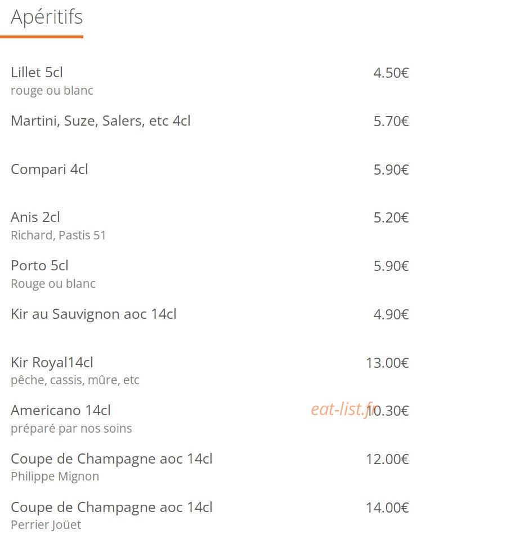Click the 5.20€ Anis price
The width and height of the screenshot is (511, 543).
tap(391, 218)
